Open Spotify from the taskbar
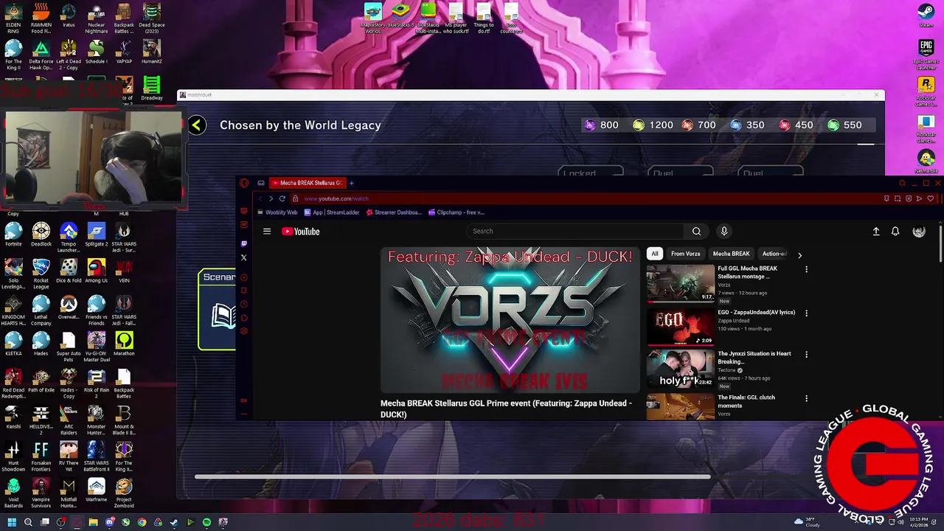 click(x=206, y=522)
